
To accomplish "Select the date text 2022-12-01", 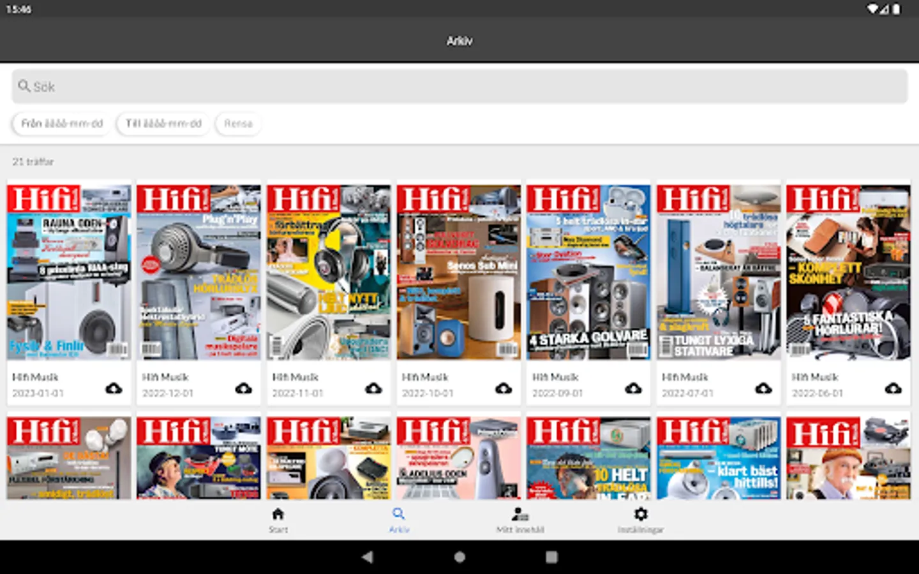I will pyautogui.click(x=168, y=393).
